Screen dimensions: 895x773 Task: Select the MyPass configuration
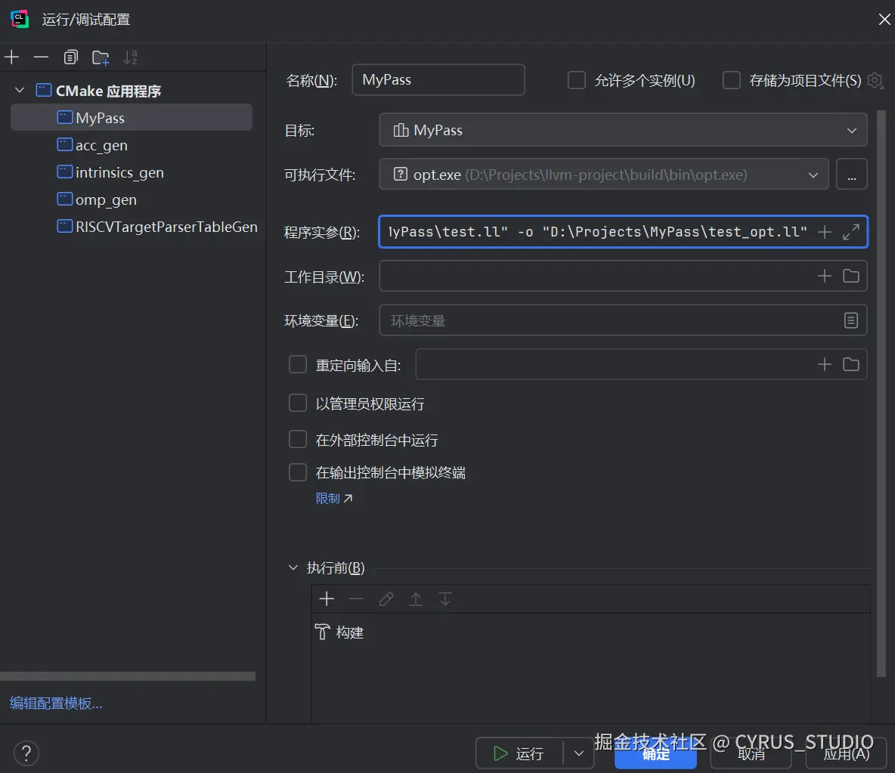click(132, 118)
